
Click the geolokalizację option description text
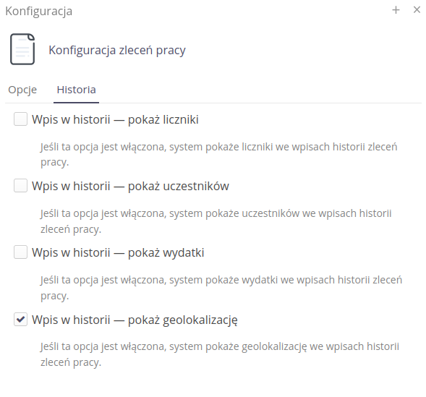click(220, 354)
